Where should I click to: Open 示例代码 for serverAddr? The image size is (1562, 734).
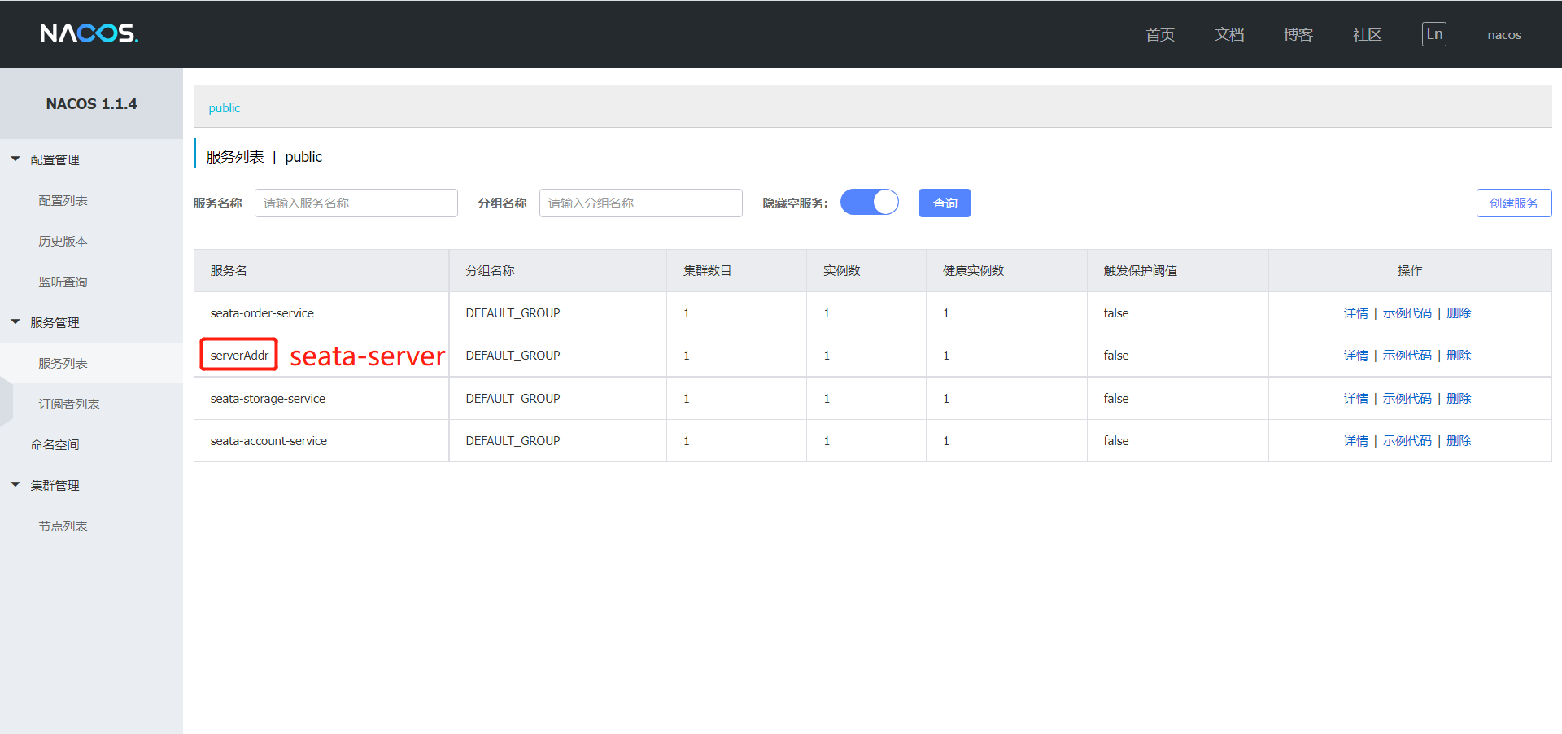click(x=1407, y=356)
